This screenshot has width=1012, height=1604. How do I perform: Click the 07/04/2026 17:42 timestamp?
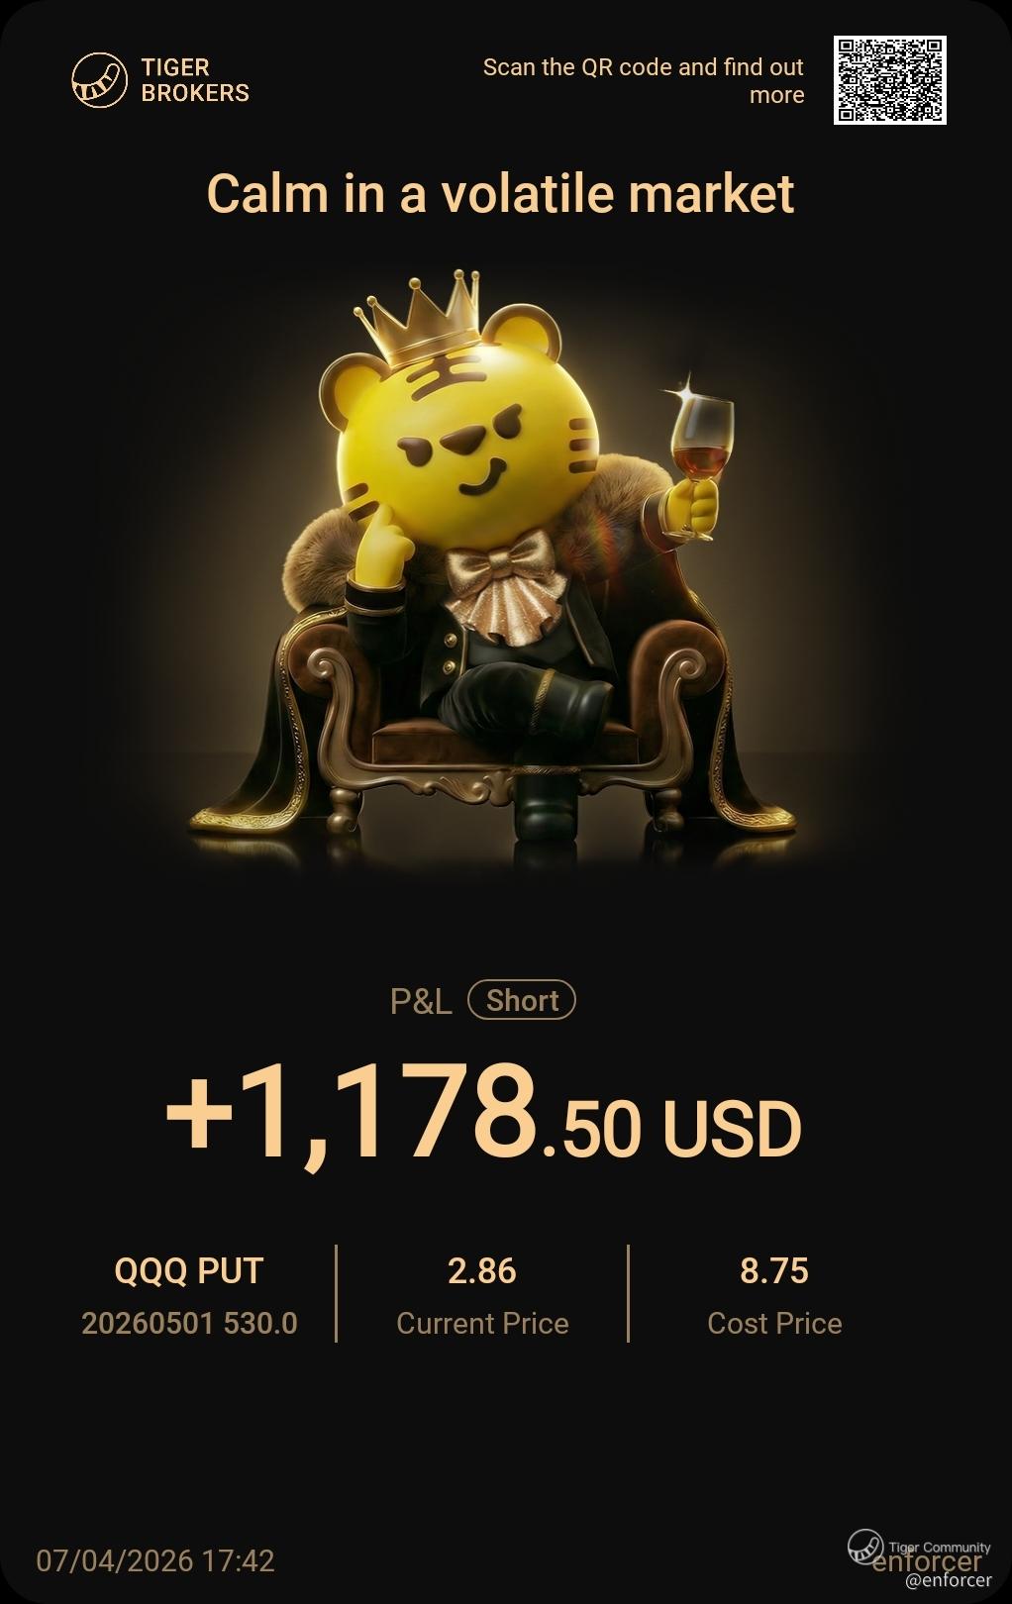(x=155, y=1561)
